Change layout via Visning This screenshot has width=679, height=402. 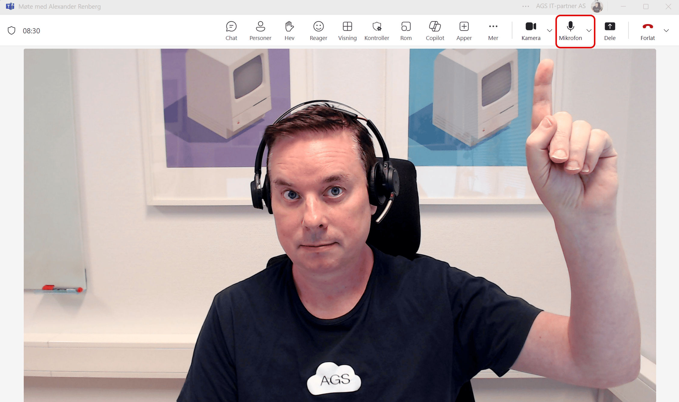(347, 30)
